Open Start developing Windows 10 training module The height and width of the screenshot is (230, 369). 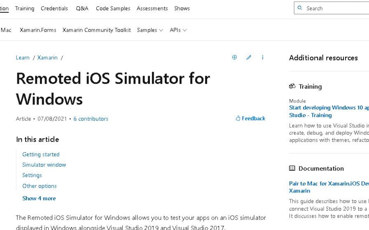click(329, 111)
